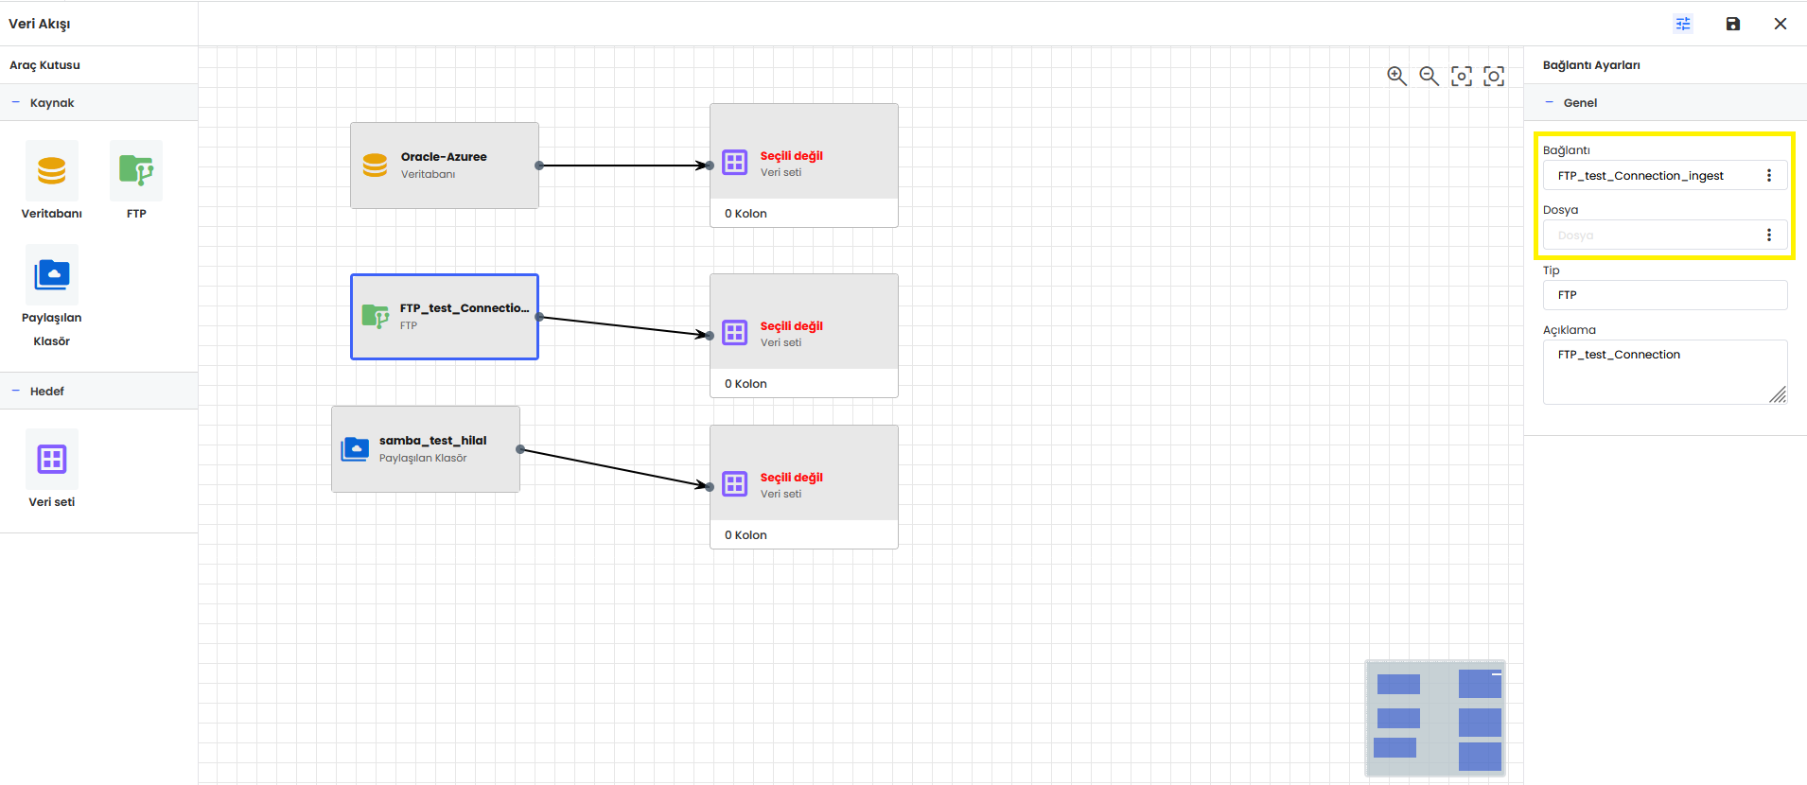Viewport: 1807px width, 785px height.
Task: Open Dosya field three-dot menu
Action: coord(1769,235)
